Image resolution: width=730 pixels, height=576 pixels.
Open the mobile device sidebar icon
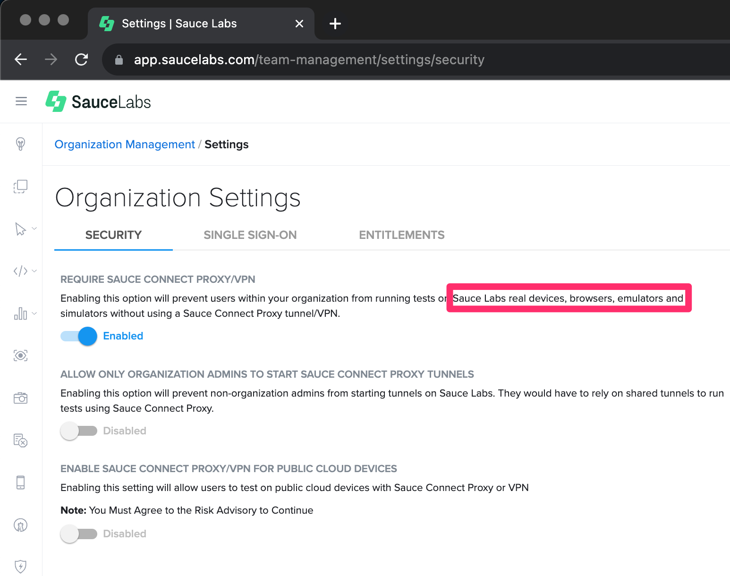pos(21,483)
